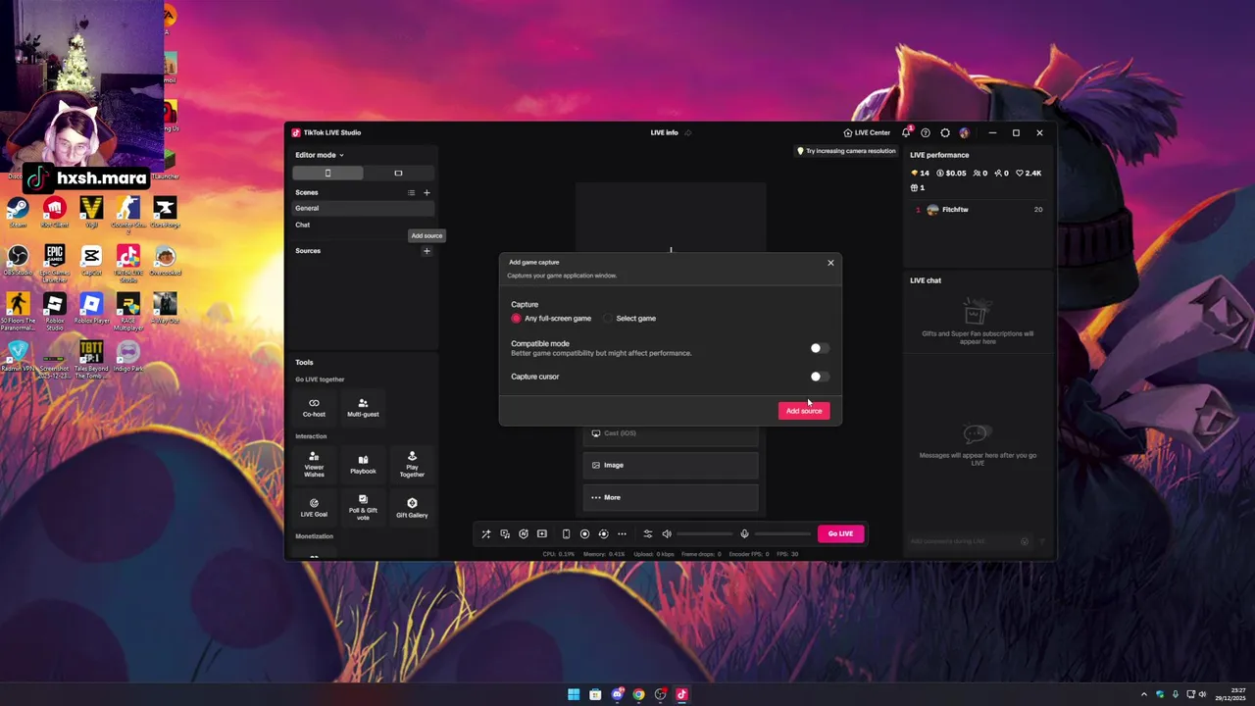1255x706 pixels.
Task: Click the add-screen plus icon in bottom toolbar
Action: coord(542,533)
